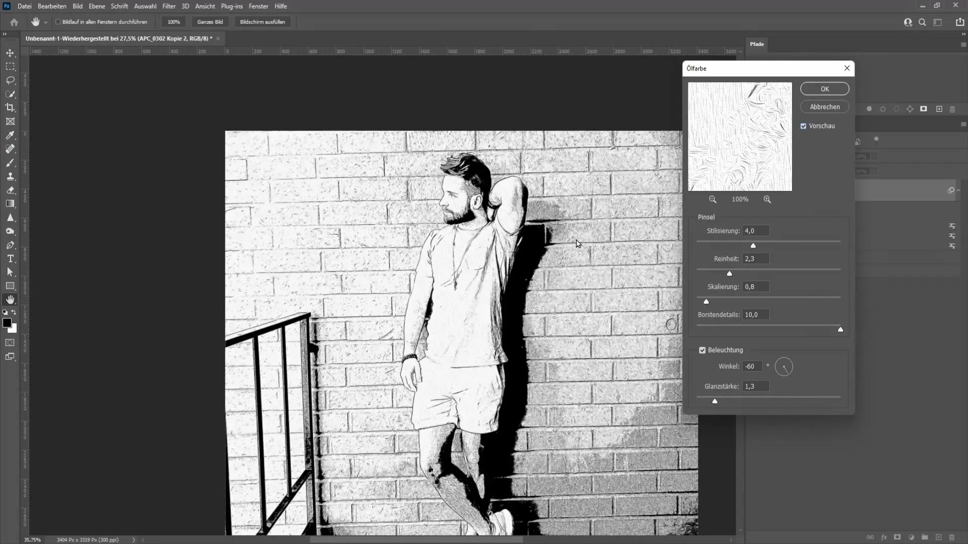The width and height of the screenshot is (968, 544).
Task: Toggle Vorschau checkbox
Action: click(803, 126)
